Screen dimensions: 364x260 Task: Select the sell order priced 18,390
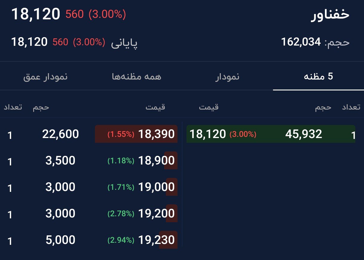[x=157, y=134]
